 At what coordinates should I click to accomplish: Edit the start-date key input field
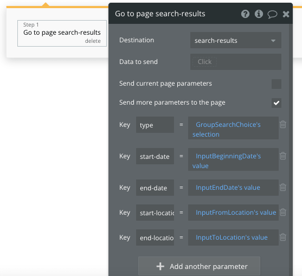155,156
